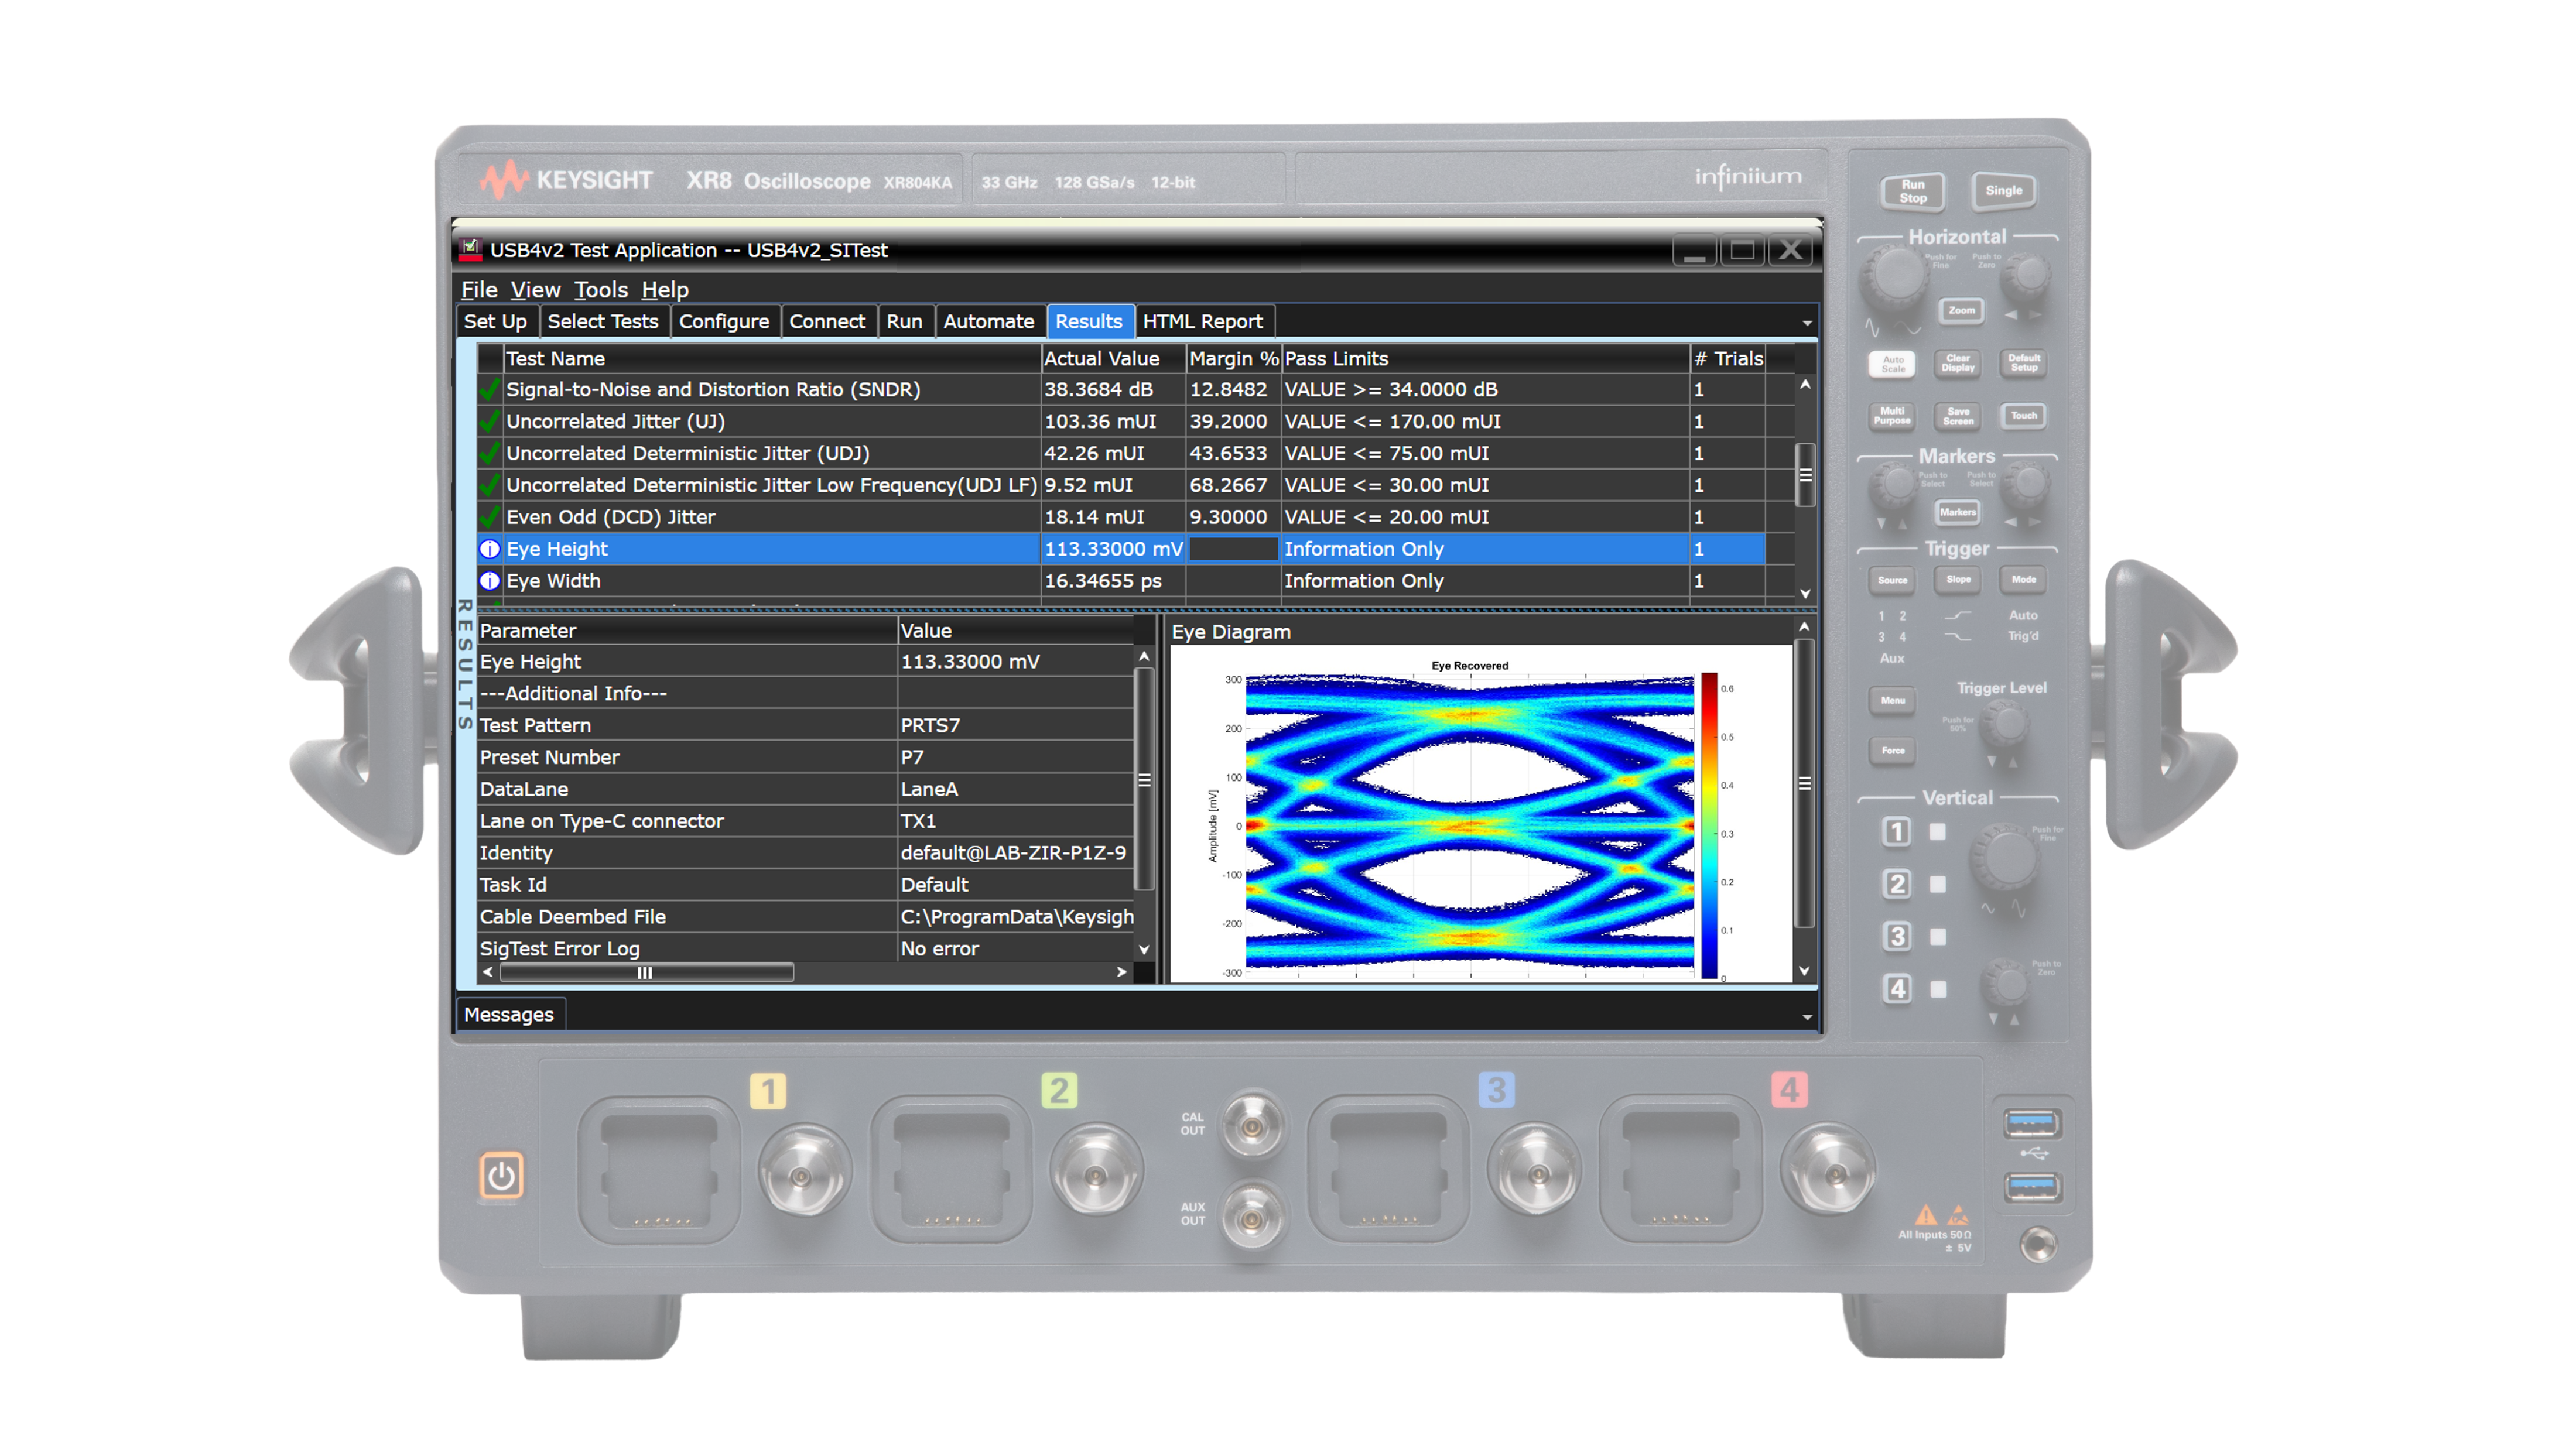2576x1449 pixels.
Task: Select the Uncorrelated Deterministic Jitter (UDJ) row
Action: (1121, 453)
